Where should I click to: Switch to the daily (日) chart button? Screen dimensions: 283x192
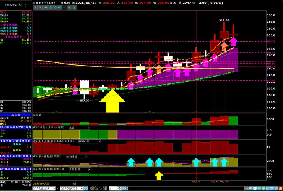point(64,8)
